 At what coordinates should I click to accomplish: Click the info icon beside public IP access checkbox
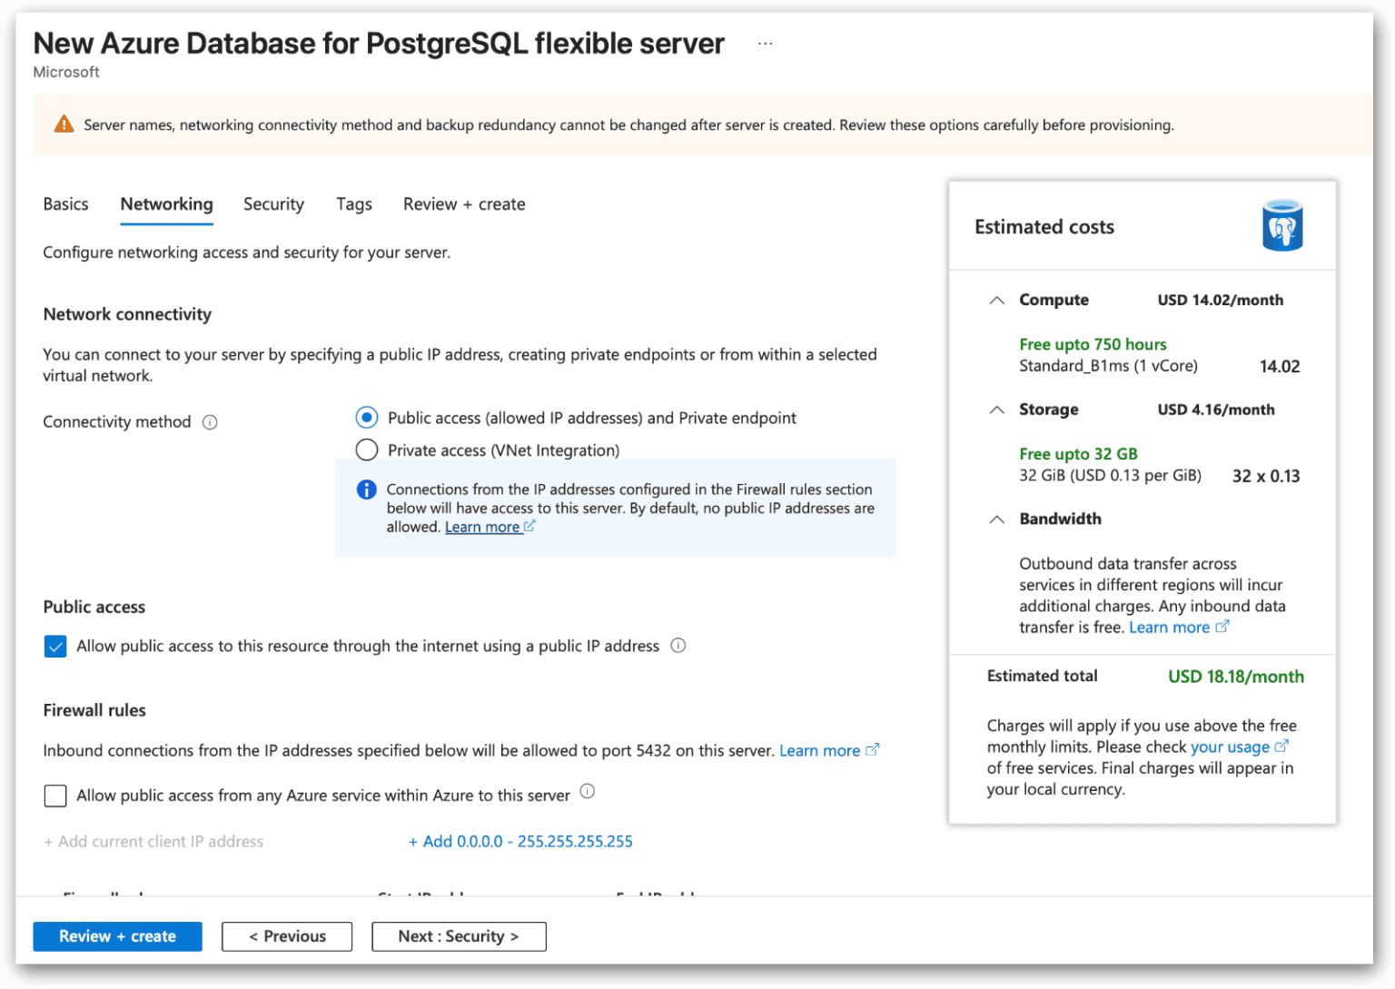(x=678, y=646)
